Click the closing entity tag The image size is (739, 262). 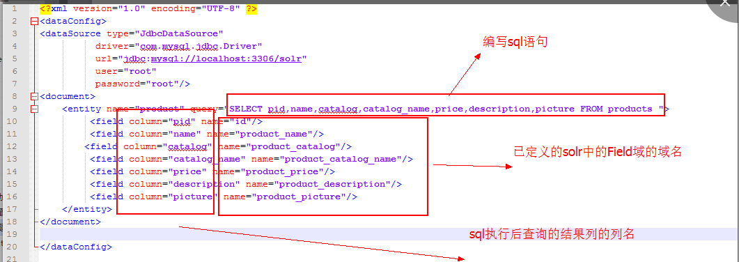87,209
